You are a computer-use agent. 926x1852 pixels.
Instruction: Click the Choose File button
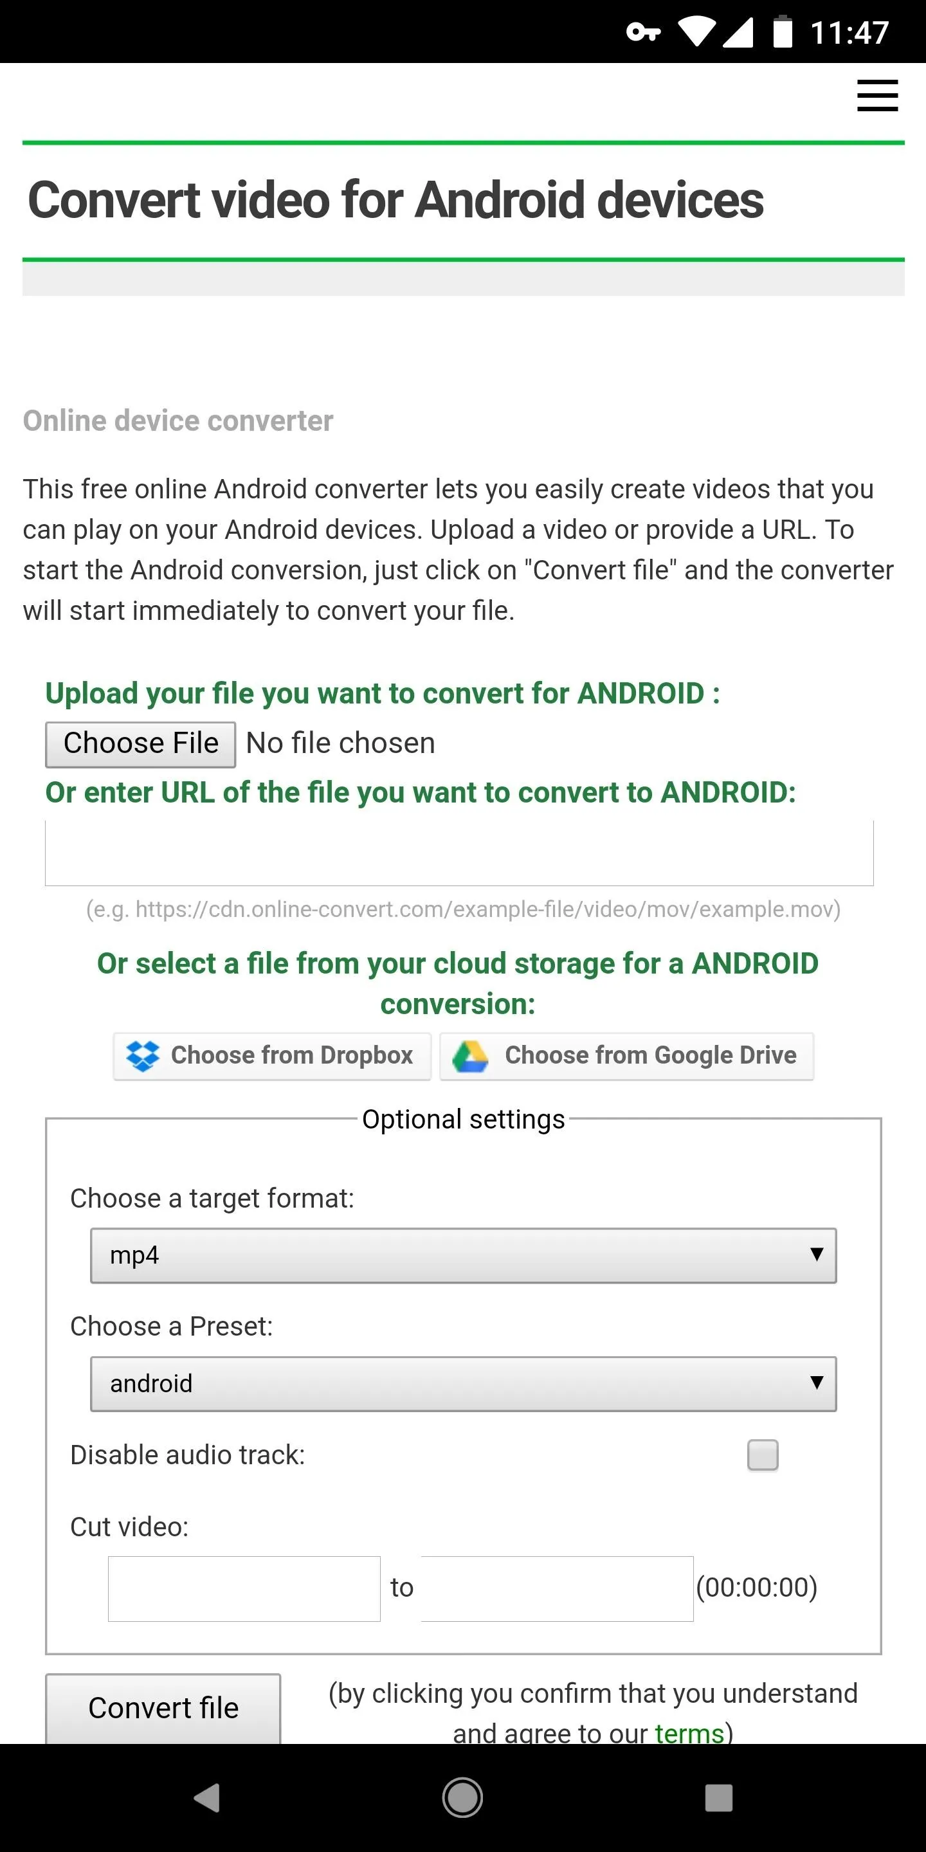tap(141, 744)
